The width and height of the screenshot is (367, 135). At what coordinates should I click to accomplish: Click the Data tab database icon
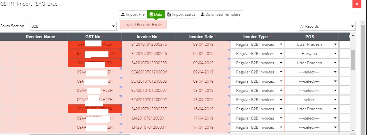151,14
